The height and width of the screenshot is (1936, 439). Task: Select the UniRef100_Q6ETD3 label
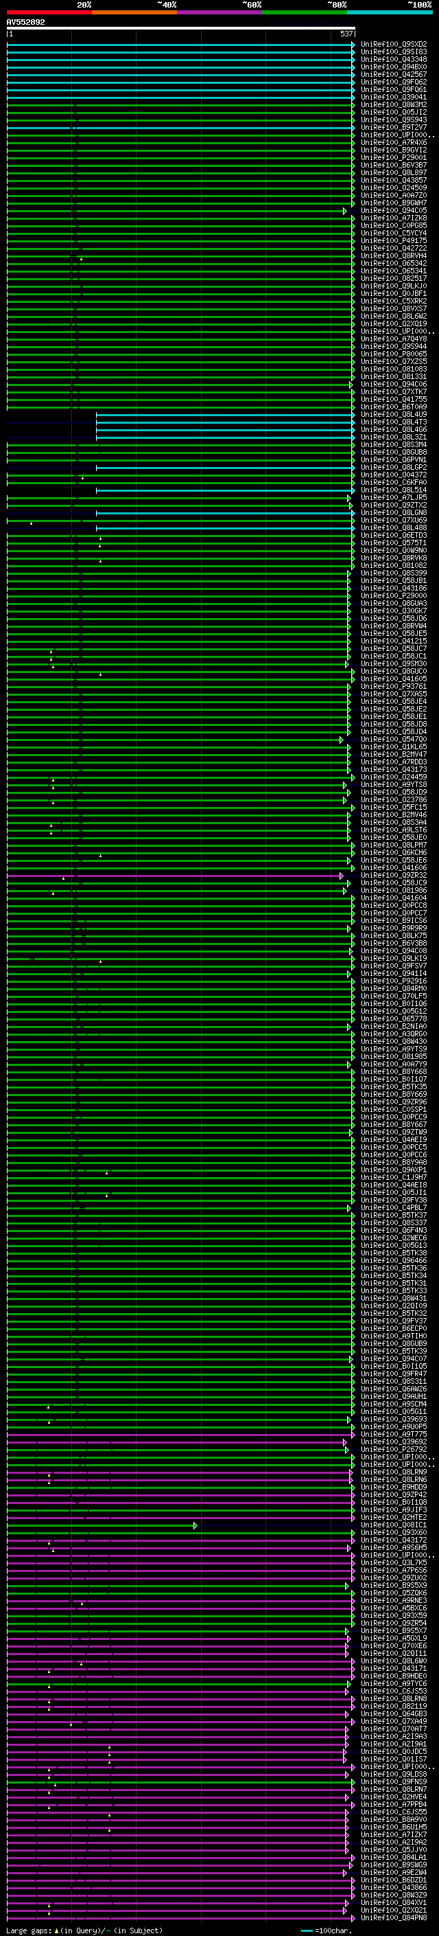click(x=394, y=535)
